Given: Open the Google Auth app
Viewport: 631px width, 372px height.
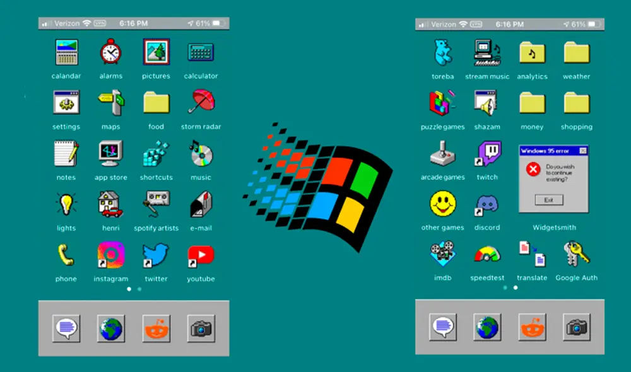Looking at the screenshot, I should coord(576,255).
